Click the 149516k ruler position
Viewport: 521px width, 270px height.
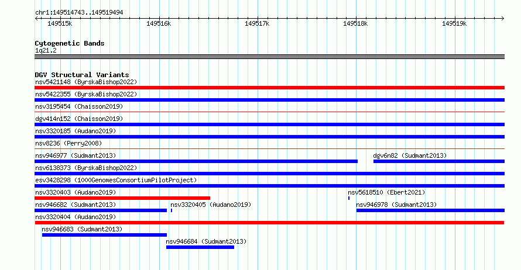pos(159,23)
